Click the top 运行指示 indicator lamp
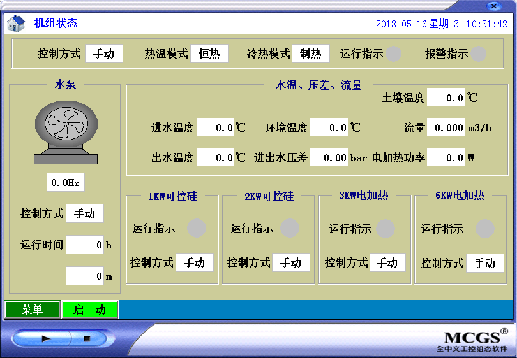Viewport: 517px width, 358px height. click(x=393, y=54)
